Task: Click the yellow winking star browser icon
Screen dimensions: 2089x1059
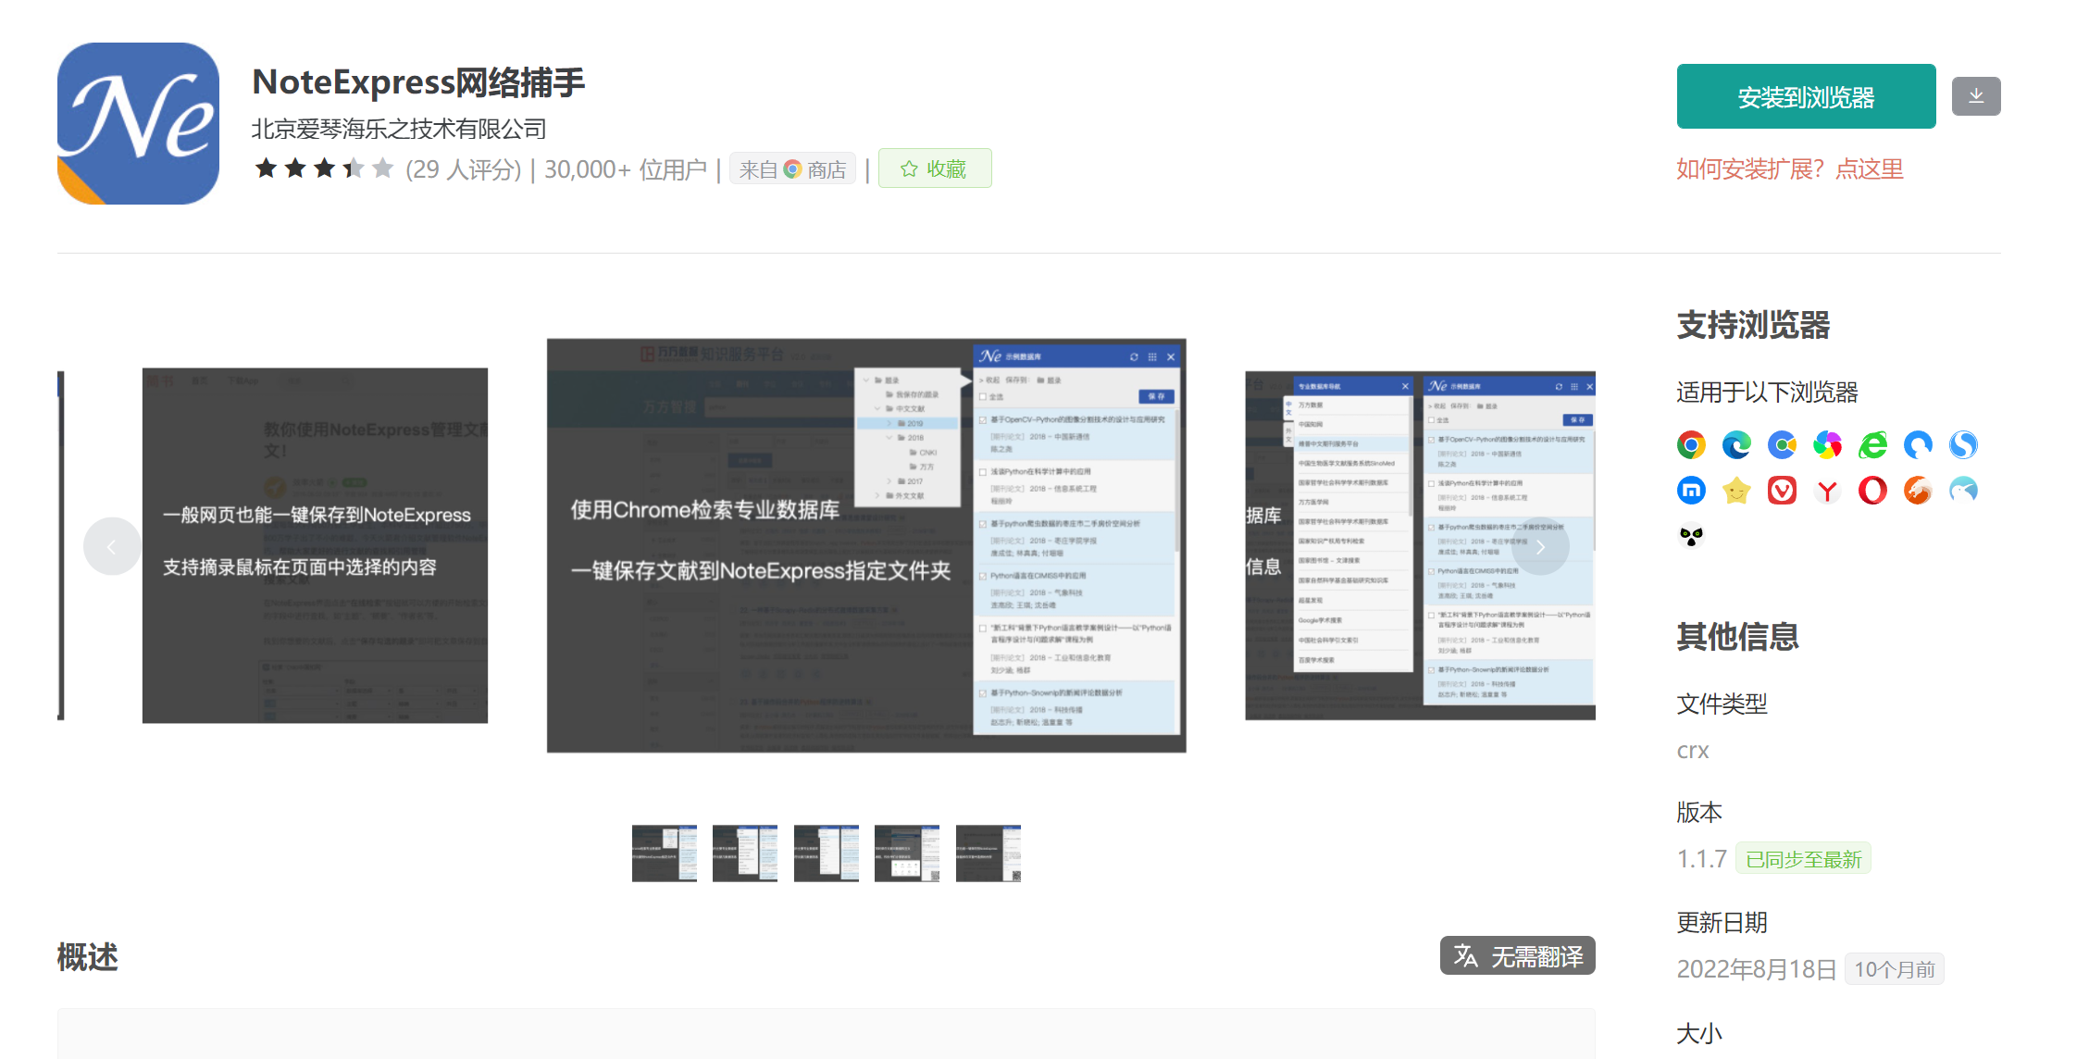Action: tap(1736, 490)
